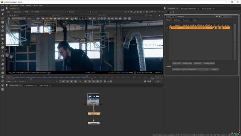Open the rgba channel layer dropdown
Image resolution: width=241 pixels, height=136 pixels.
click(x=9, y=12)
